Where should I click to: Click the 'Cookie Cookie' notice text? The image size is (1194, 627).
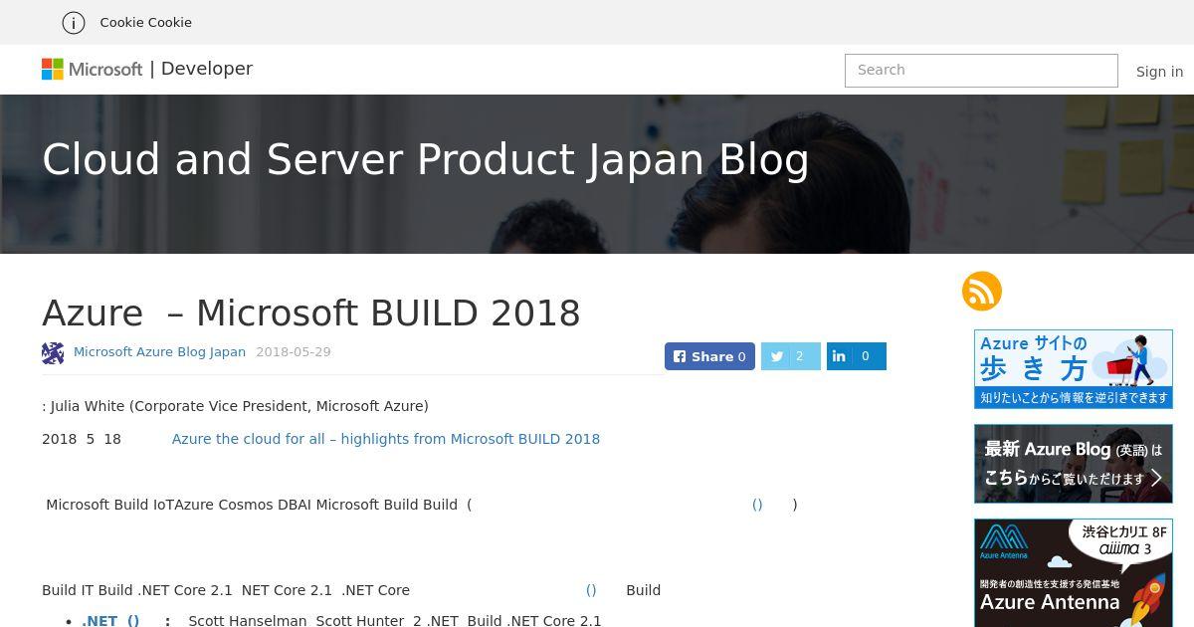[x=146, y=22]
